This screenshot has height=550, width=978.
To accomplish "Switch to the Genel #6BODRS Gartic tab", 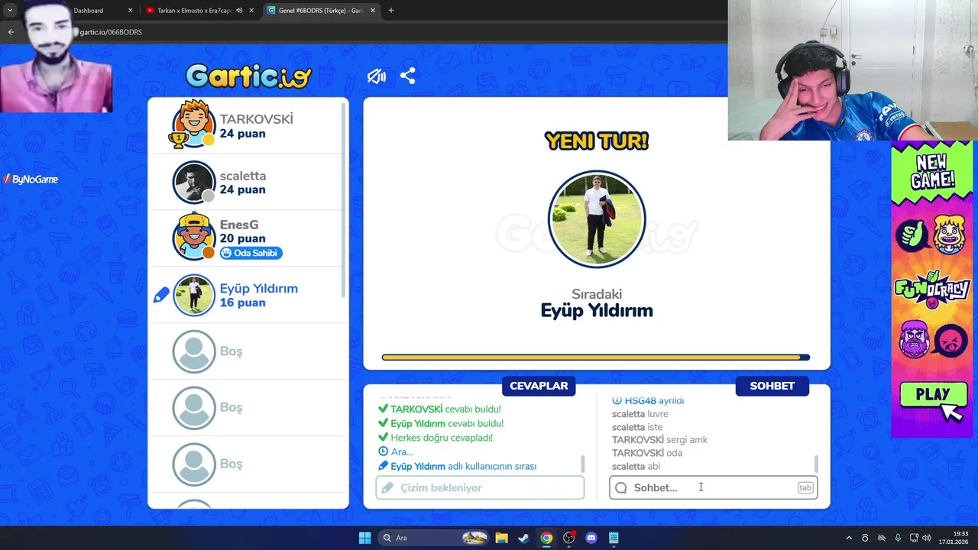I will tap(320, 11).
